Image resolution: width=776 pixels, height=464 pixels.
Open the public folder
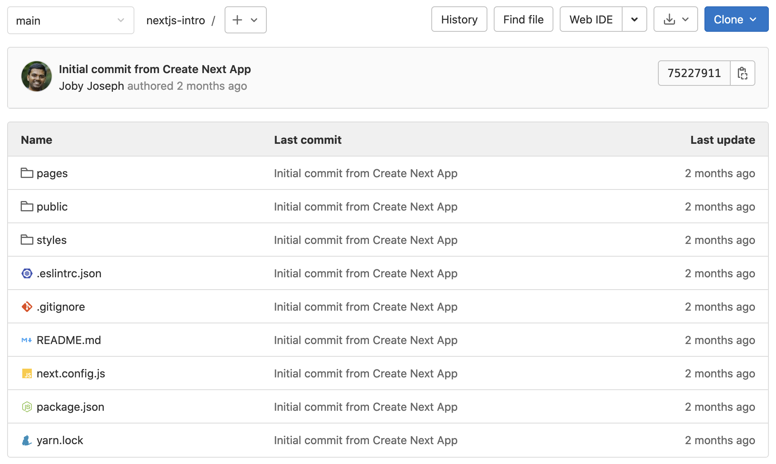point(52,207)
